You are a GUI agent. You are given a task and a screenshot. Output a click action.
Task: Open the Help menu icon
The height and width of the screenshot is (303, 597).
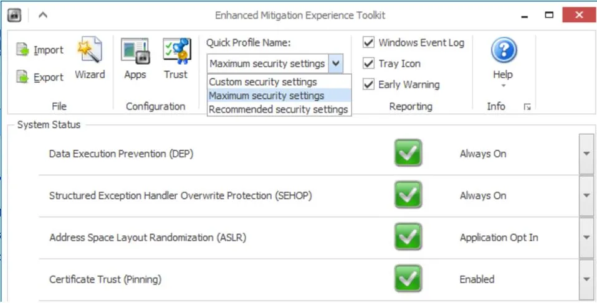pos(503,51)
